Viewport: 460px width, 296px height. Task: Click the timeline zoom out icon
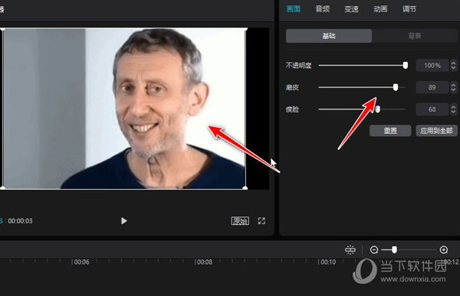374,250
